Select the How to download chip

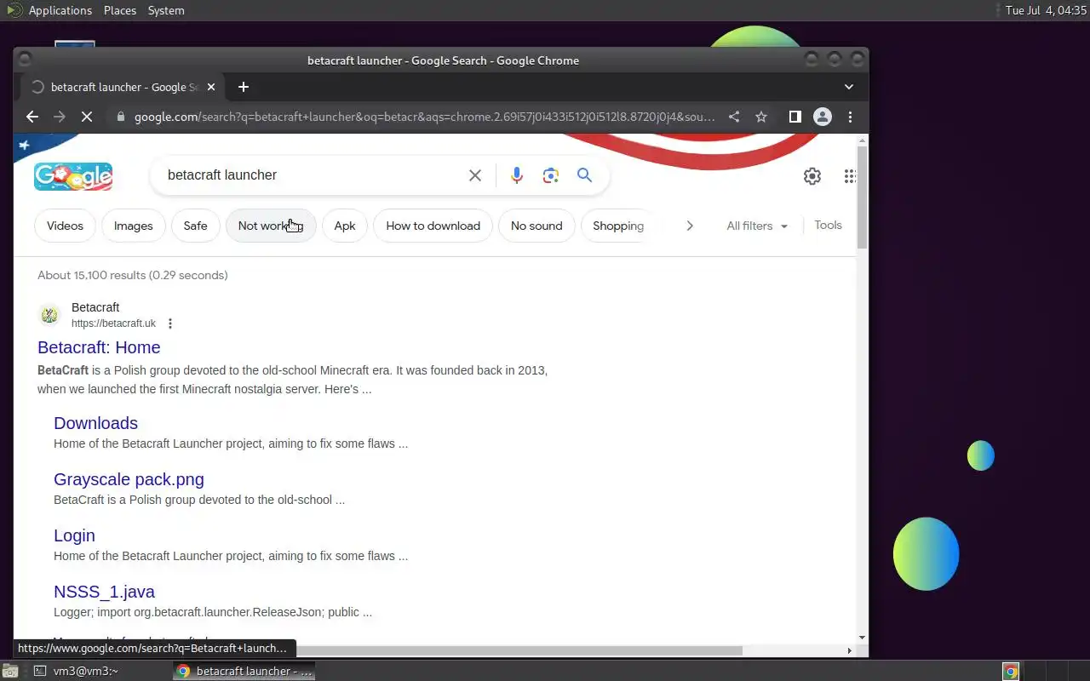coord(433,226)
